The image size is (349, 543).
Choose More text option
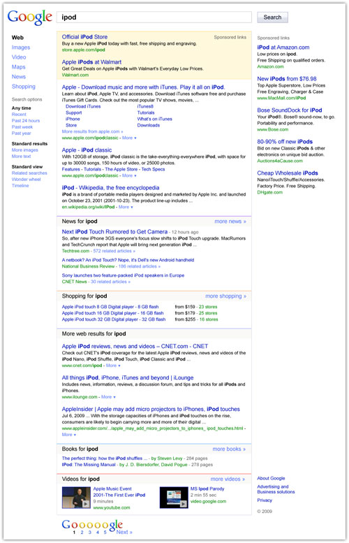(x=22, y=156)
